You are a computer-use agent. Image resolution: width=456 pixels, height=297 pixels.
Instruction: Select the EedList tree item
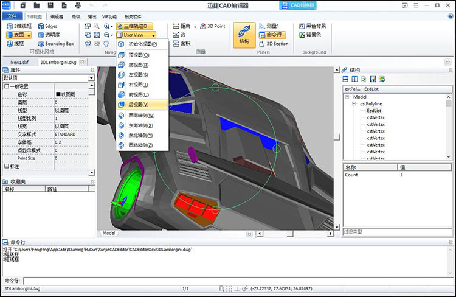pos(374,111)
